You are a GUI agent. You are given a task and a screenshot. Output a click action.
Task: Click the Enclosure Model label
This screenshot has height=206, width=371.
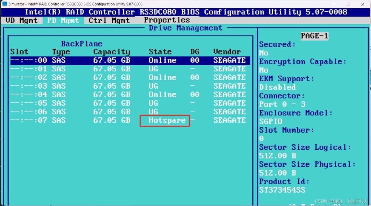coord(296,113)
